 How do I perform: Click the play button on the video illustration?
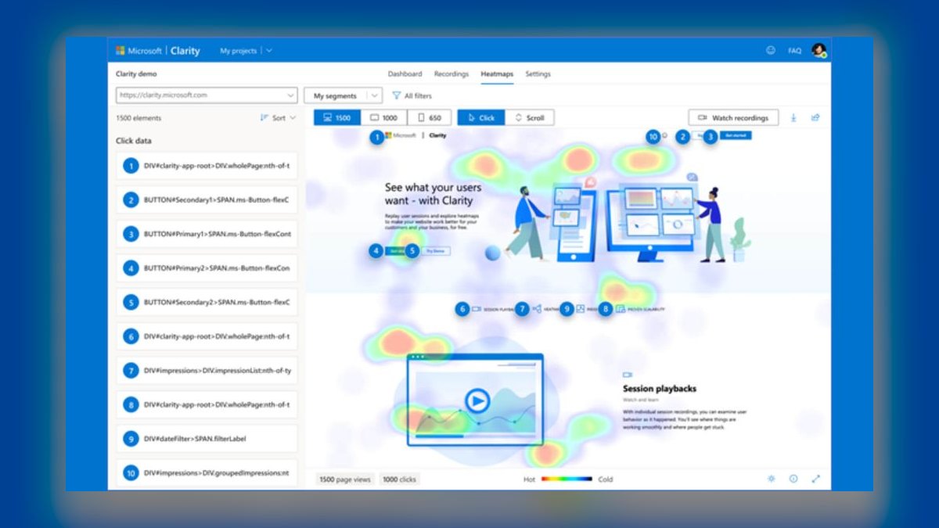(476, 402)
